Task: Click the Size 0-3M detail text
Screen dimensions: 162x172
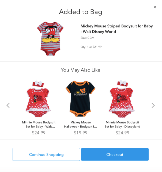Action: (87, 38)
